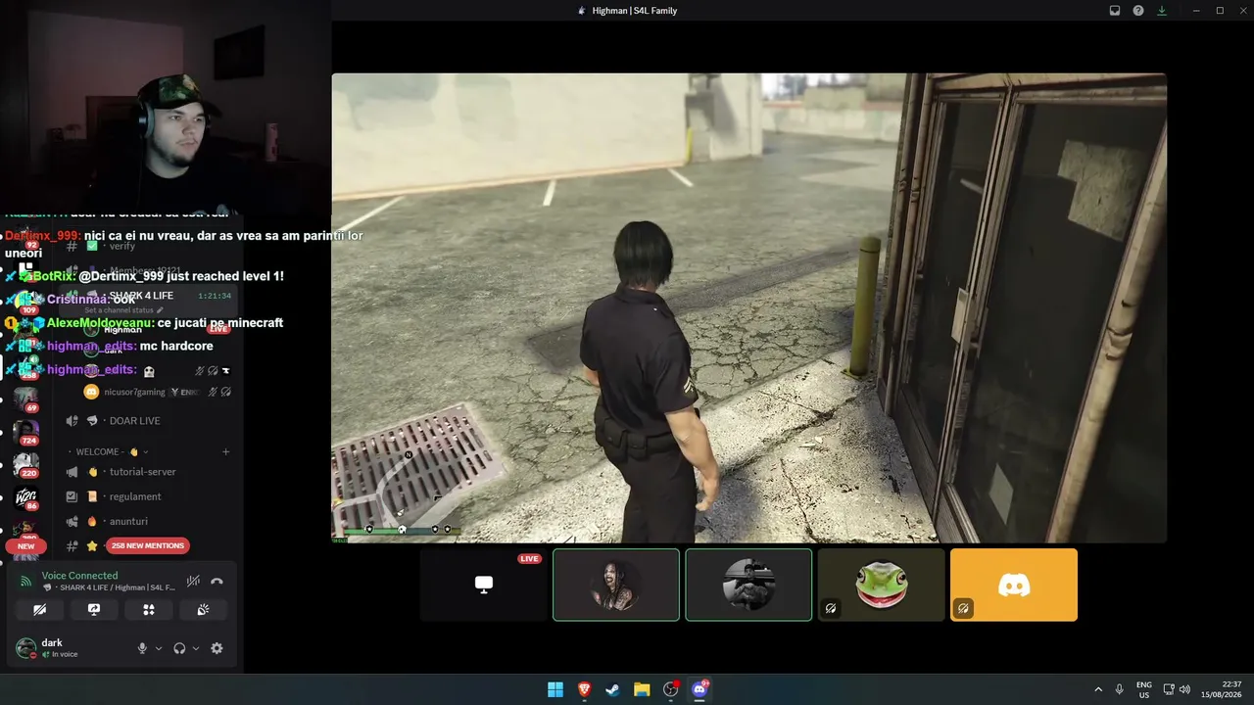This screenshot has width=1254, height=705.
Task: Deafen audio with the headphones icon
Action: tap(179, 648)
